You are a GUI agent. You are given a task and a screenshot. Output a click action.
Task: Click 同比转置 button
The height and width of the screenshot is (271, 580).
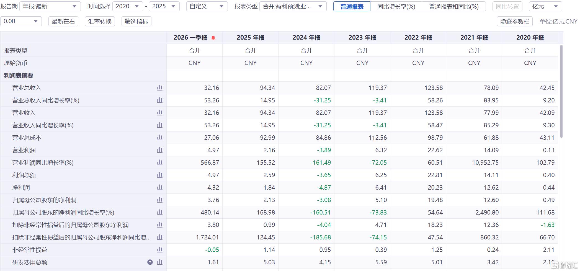[x=507, y=6]
